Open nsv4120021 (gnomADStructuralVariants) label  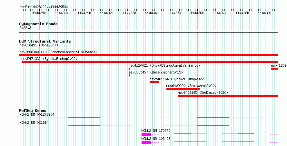(164, 65)
